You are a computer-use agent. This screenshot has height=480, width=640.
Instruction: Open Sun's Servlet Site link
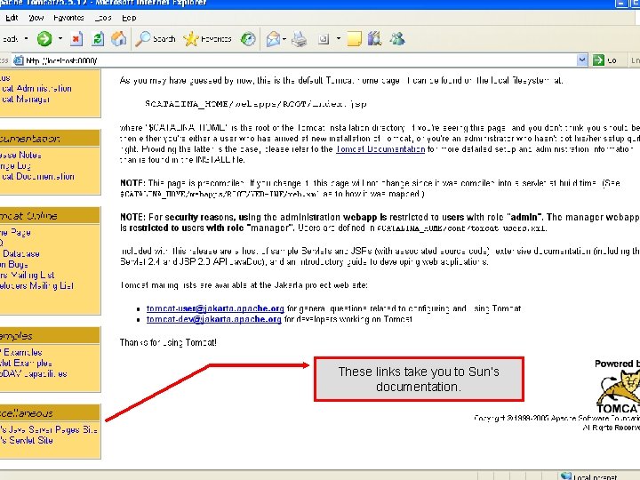pos(27,440)
